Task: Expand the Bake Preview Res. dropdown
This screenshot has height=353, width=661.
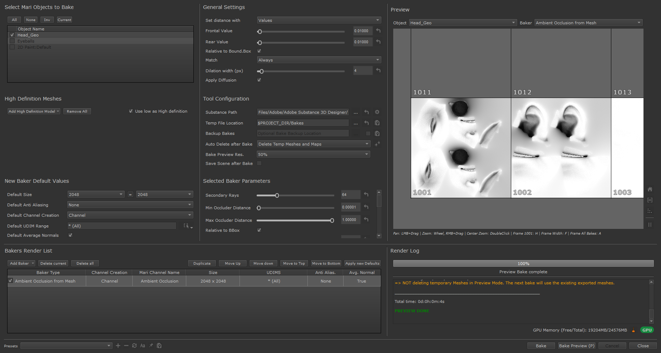Action: (x=313, y=155)
